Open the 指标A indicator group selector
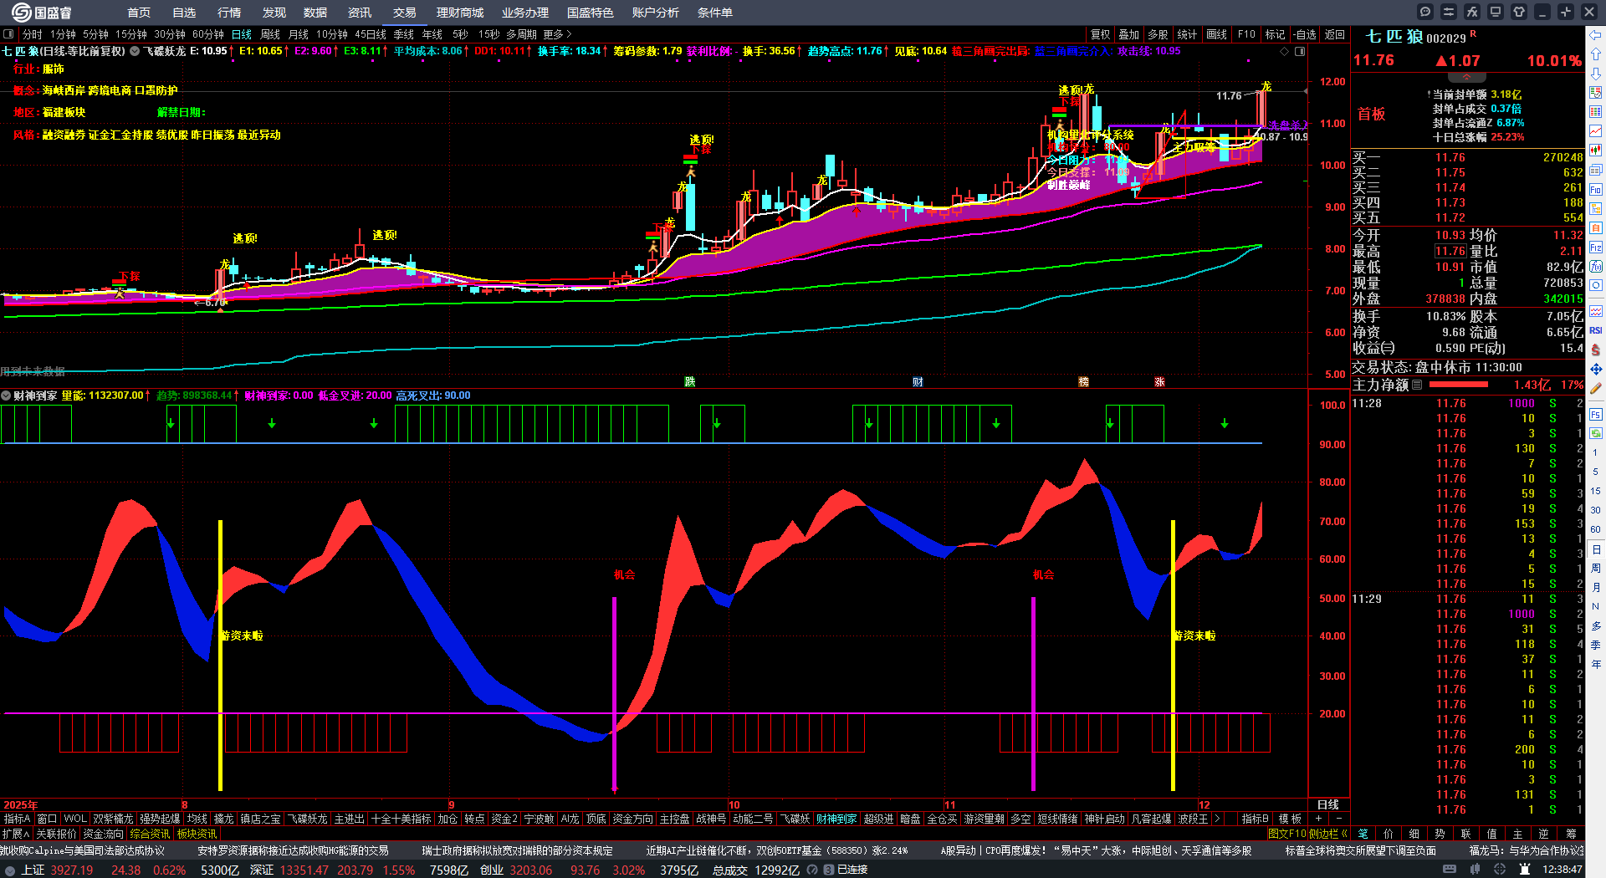 coord(17,819)
